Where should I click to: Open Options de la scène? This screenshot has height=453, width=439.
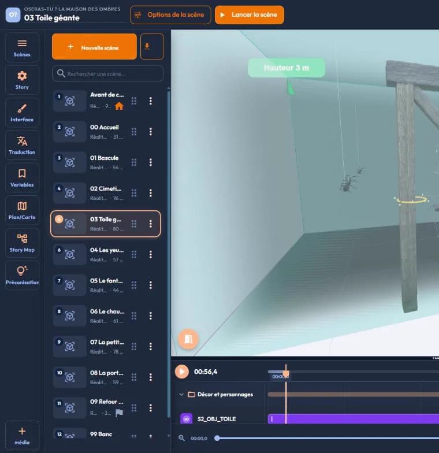pyautogui.click(x=170, y=15)
